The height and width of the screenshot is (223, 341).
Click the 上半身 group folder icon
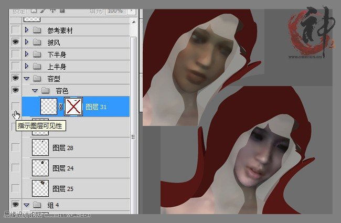(37, 66)
